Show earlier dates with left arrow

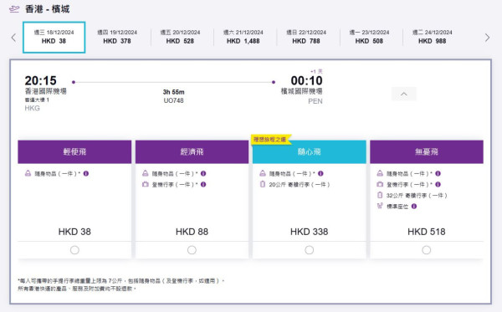[13, 38]
